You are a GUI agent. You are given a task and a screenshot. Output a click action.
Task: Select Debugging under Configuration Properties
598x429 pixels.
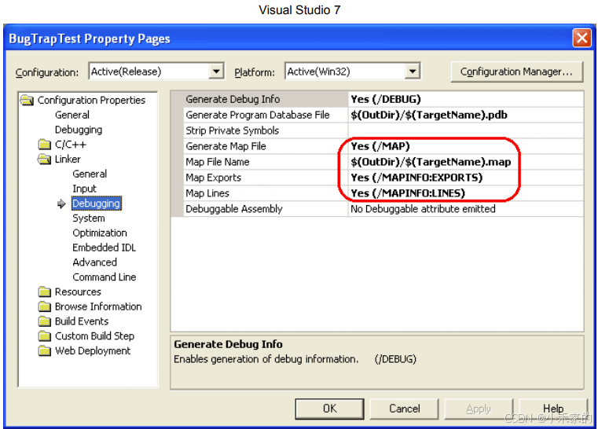pyautogui.click(x=79, y=130)
